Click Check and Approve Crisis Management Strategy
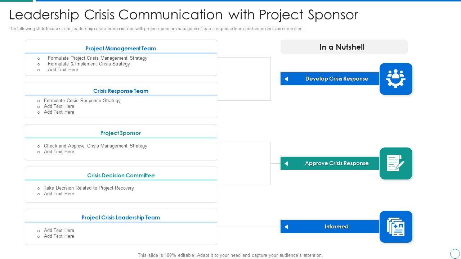 (x=95, y=146)
